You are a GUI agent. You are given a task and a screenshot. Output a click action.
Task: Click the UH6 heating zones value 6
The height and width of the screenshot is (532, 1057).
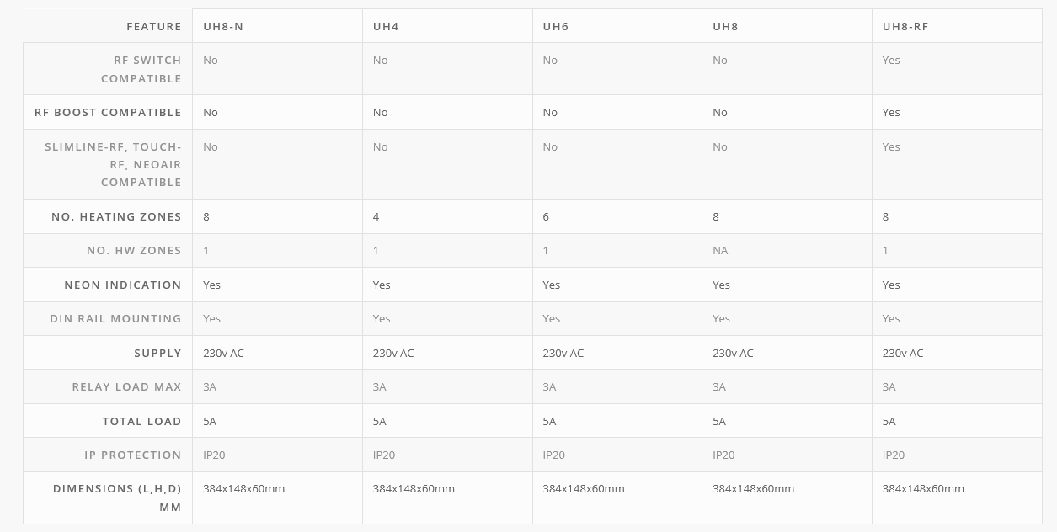(x=546, y=216)
